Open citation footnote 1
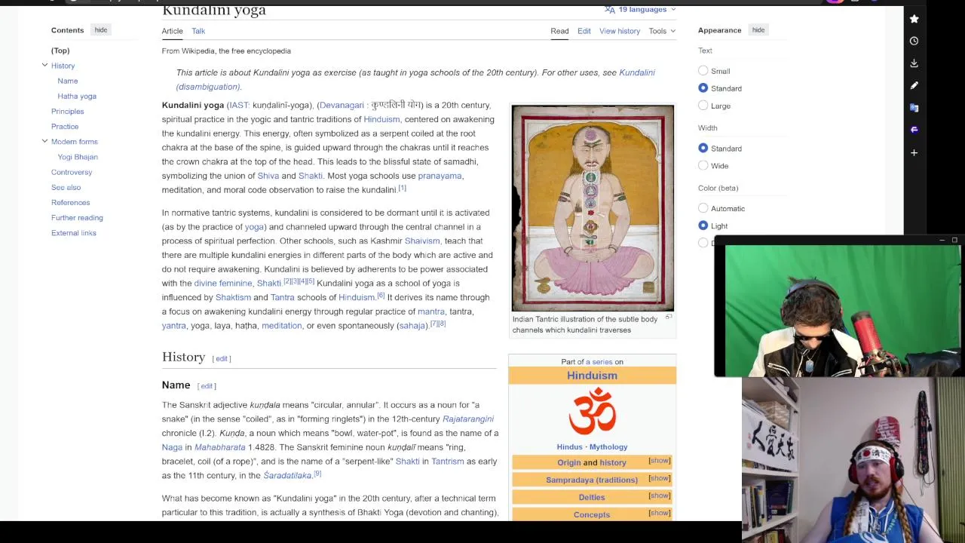This screenshot has height=543, width=965. [402, 188]
